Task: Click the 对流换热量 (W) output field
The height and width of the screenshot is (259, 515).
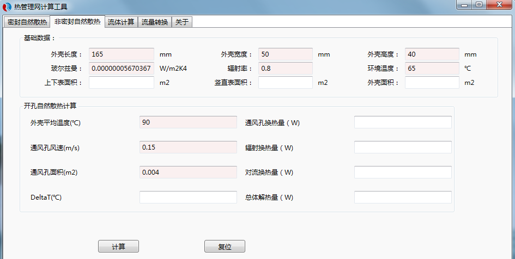Action: point(403,172)
